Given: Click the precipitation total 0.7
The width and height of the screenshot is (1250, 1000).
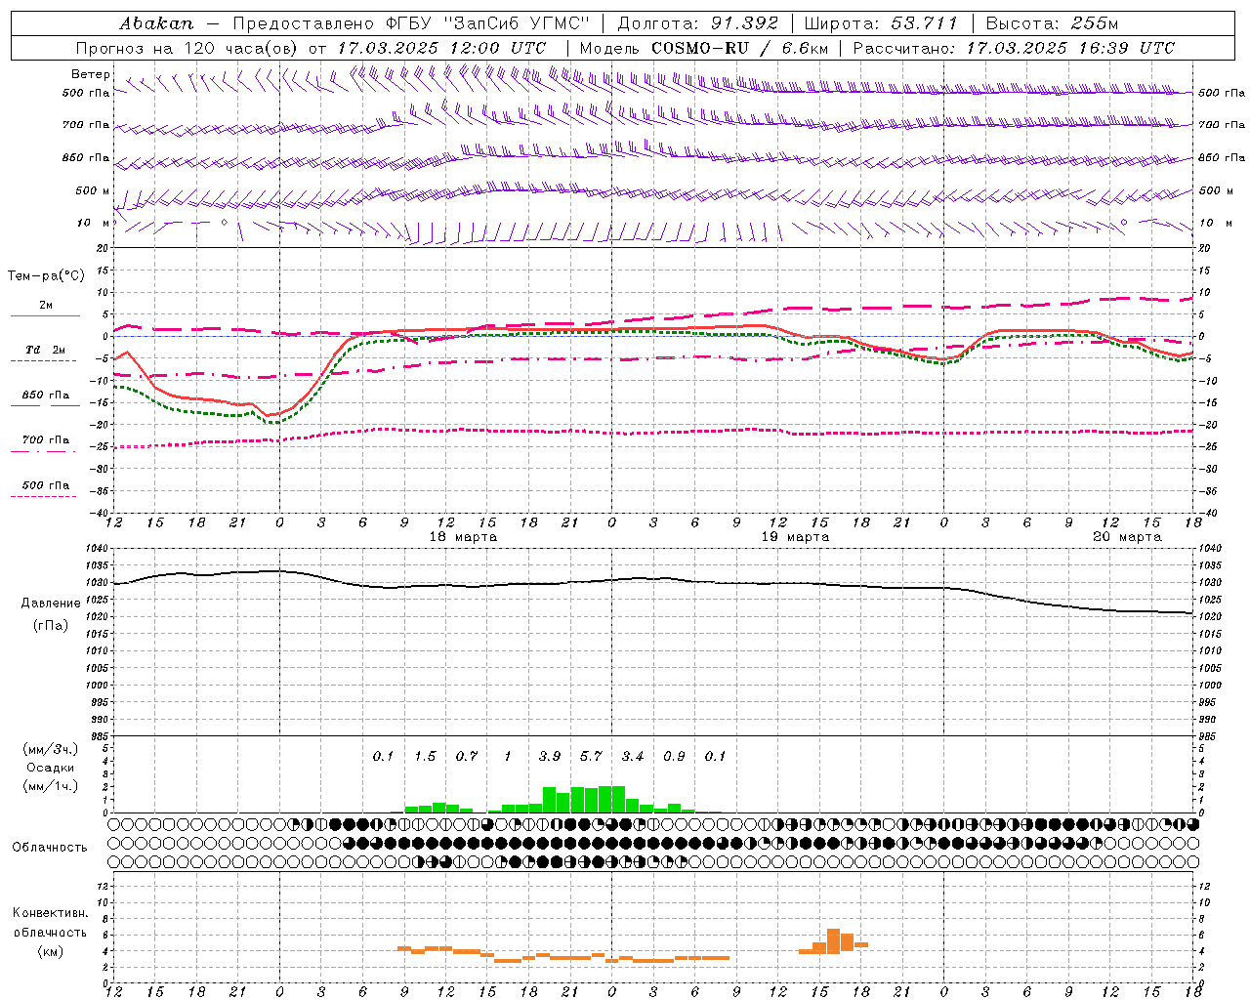Looking at the screenshot, I should click(x=467, y=757).
